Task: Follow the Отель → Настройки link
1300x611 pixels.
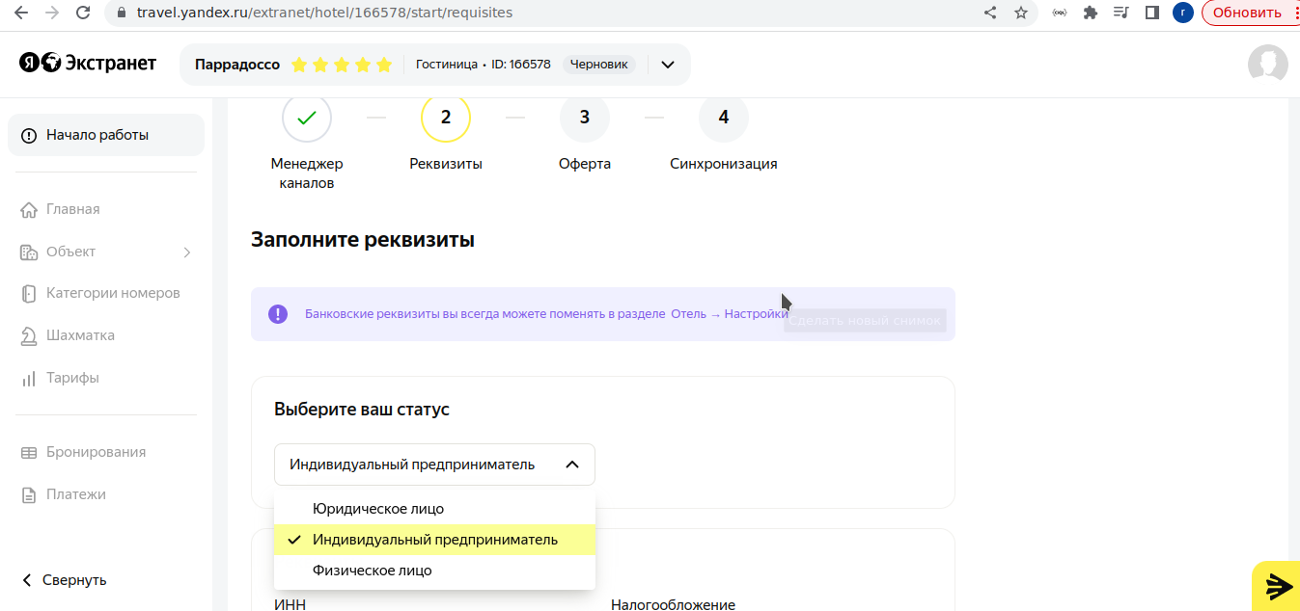Action: click(x=730, y=314)
